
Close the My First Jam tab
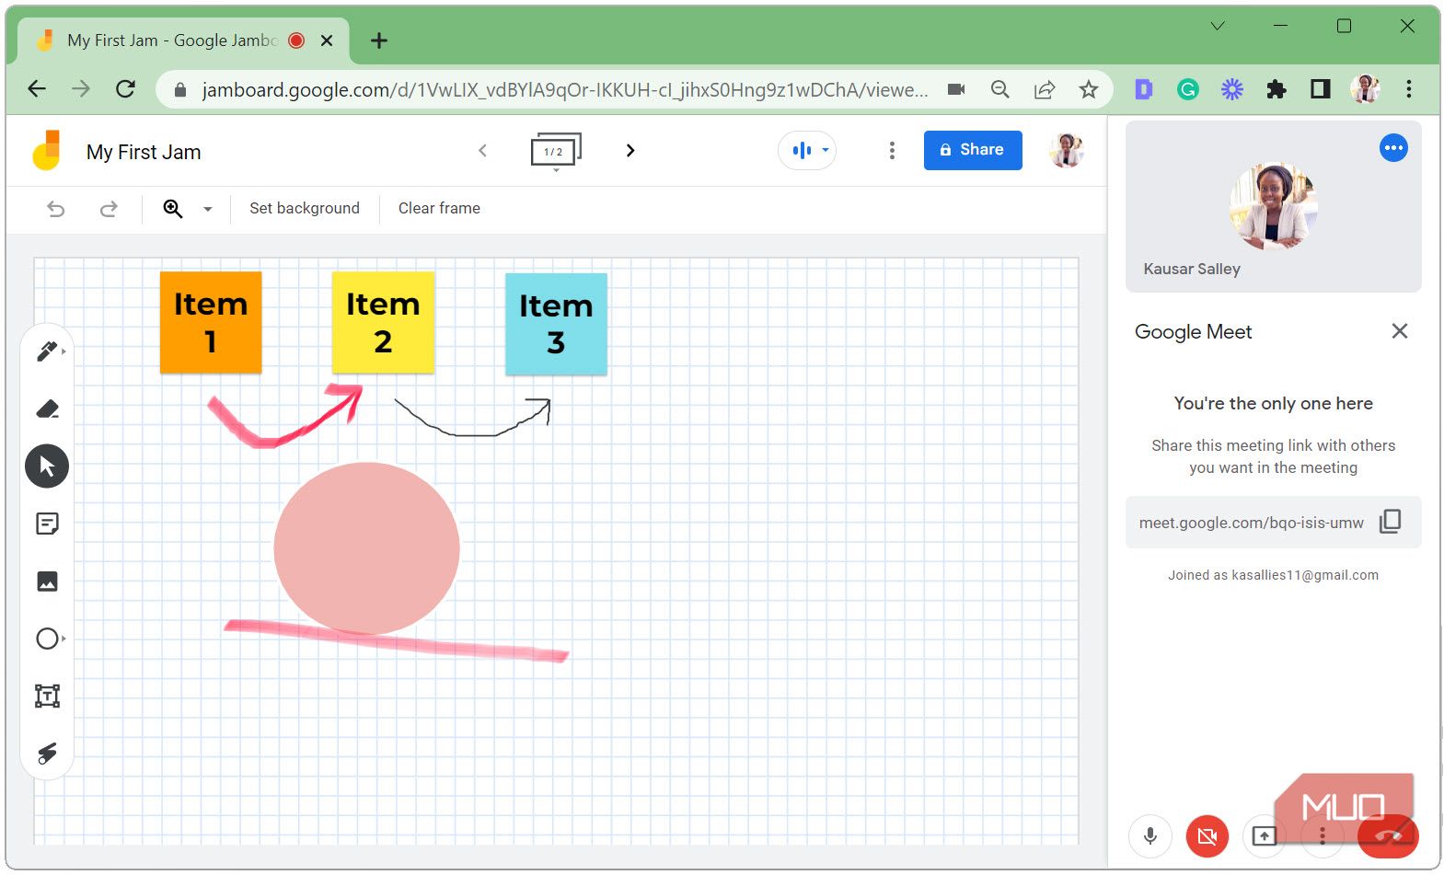(x=327, y=40)
